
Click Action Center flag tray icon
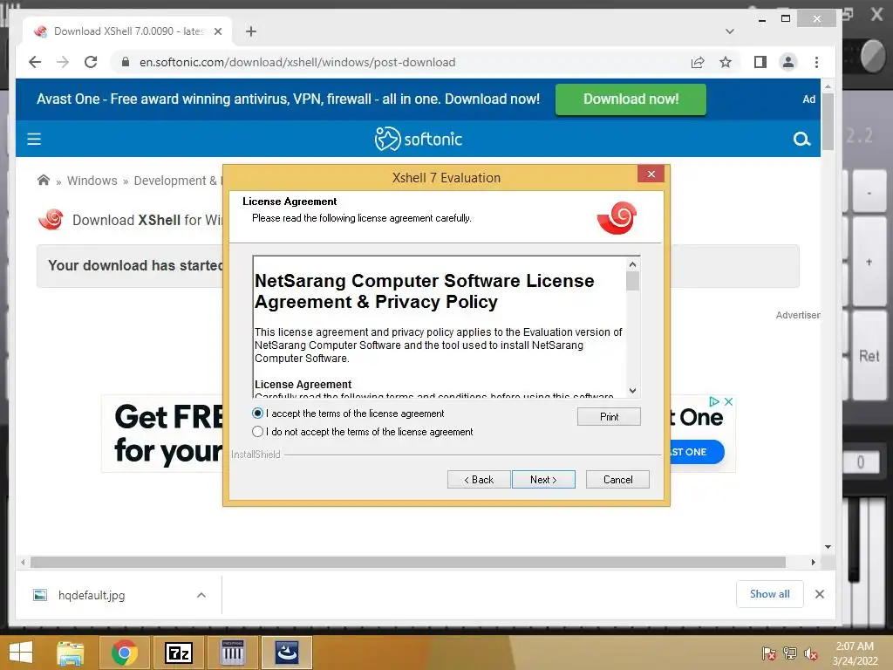(768, 653)
